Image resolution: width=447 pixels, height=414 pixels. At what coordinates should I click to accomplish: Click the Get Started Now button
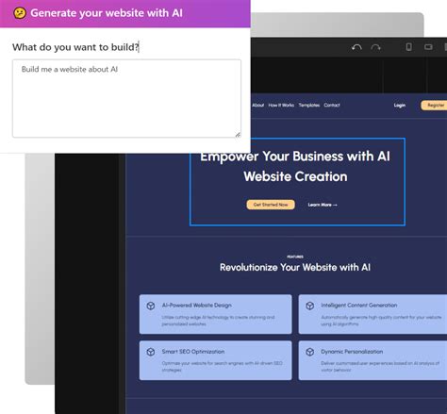(x=271, y=205)
